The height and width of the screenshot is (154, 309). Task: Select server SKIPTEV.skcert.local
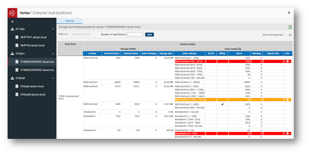click(x=32, y=45)
